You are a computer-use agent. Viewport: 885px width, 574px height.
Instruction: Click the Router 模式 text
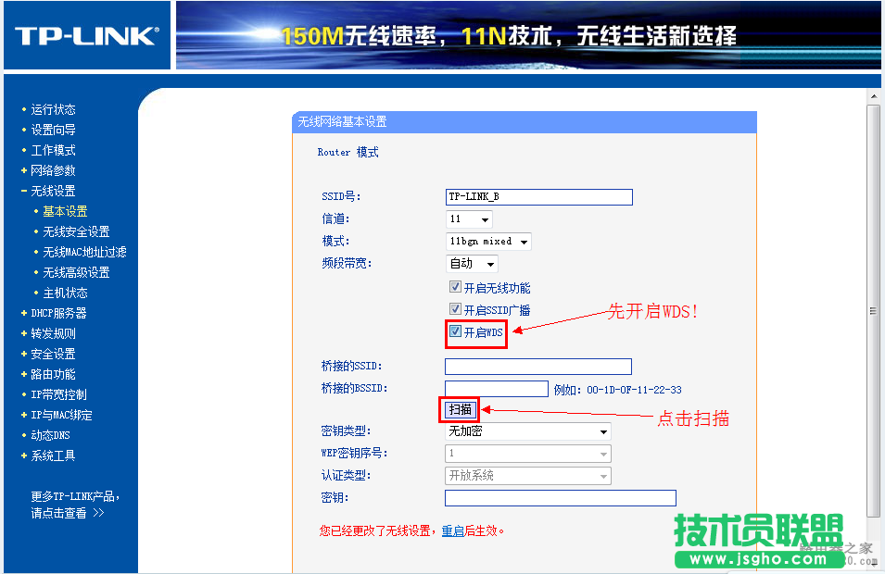point(348,152)
